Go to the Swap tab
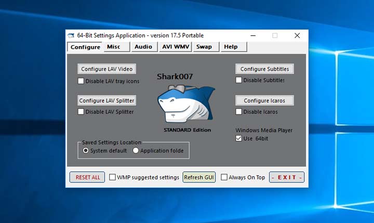The width and height of the screenshot is (374, 223). 206,47
